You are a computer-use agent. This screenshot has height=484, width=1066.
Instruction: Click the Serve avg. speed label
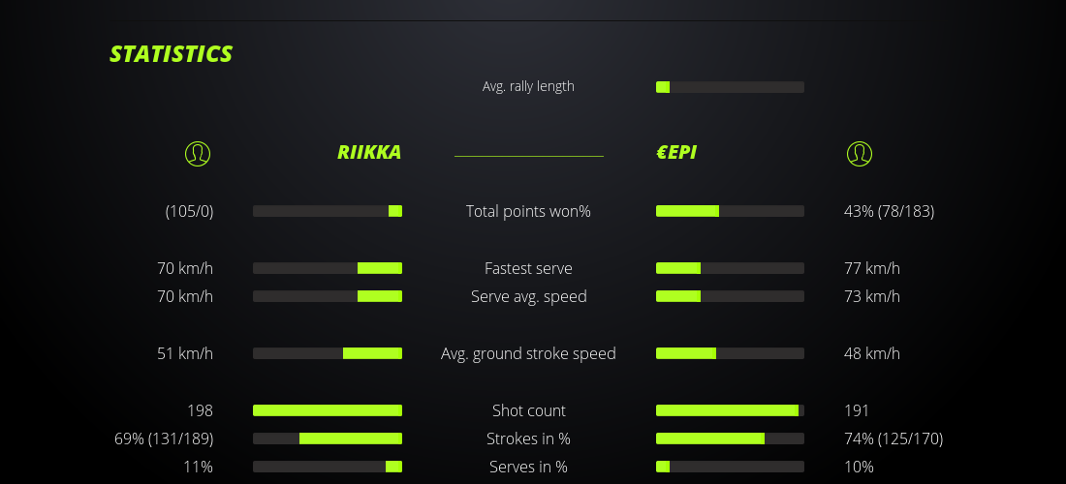click(x=528, y=296)
